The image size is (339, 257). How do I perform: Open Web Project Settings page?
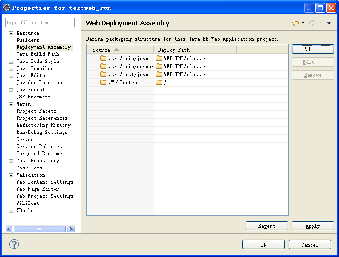(x=45, y=196)
